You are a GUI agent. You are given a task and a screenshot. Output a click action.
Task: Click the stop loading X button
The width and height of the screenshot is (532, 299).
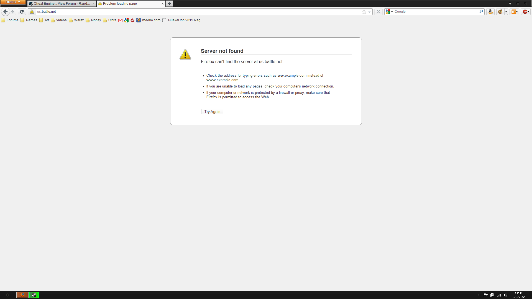[x=378, y=12]
